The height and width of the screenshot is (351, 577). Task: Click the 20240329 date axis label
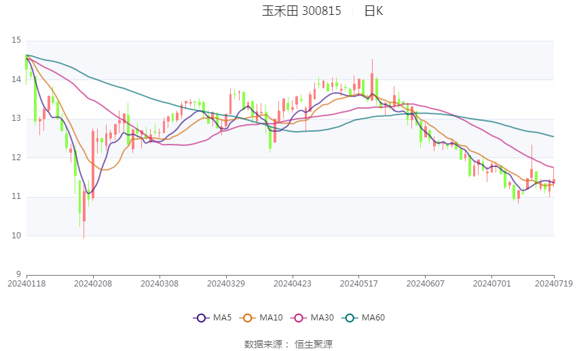[x=226, y=284]
